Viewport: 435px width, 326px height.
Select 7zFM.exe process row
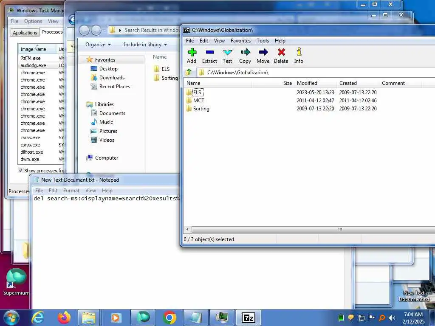pyautogui.click(x=41, y=58)
